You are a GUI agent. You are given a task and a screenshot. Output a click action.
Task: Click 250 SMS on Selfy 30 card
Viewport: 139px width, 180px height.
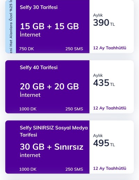pyautogui.click(x=74, y=49)
